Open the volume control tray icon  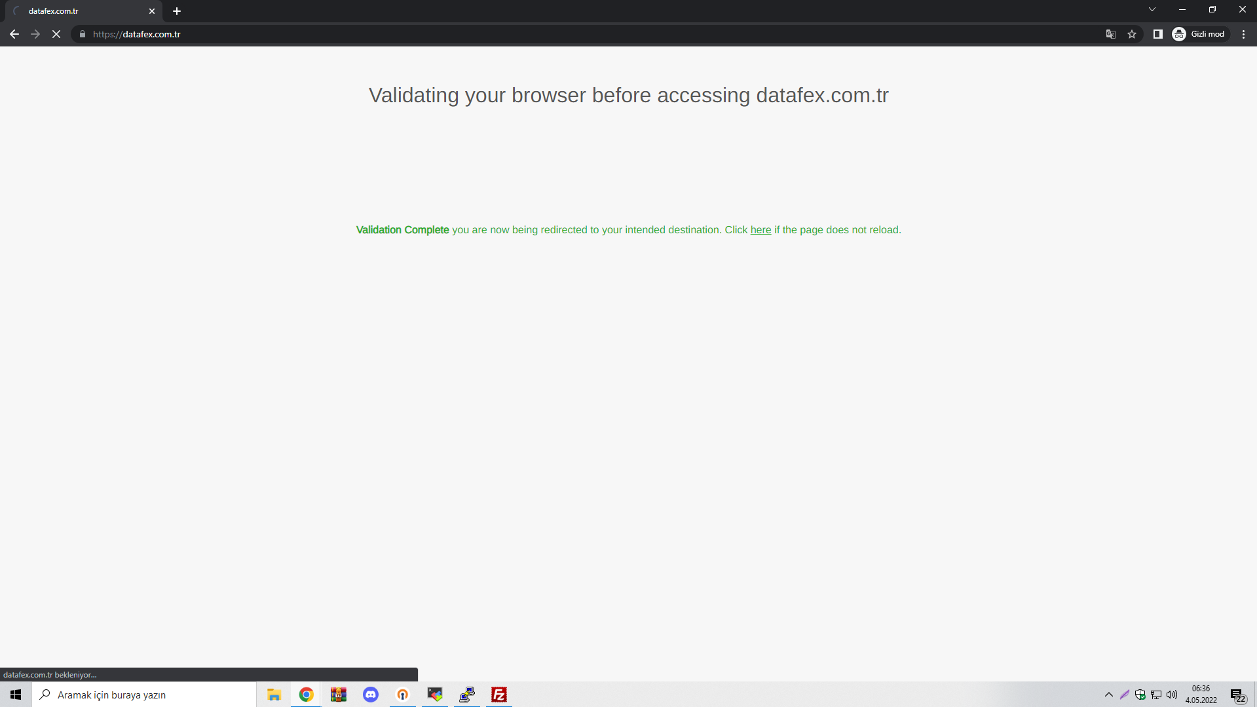[x=1172, y=695]
